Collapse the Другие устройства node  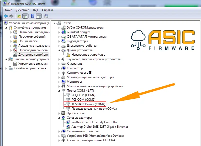[x=59, y=51]
